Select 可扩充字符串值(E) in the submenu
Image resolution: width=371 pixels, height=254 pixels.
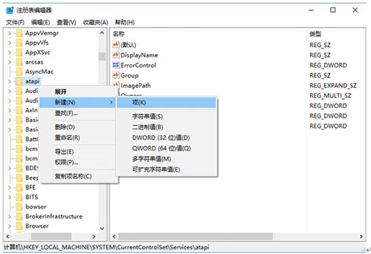coord(167,170)
